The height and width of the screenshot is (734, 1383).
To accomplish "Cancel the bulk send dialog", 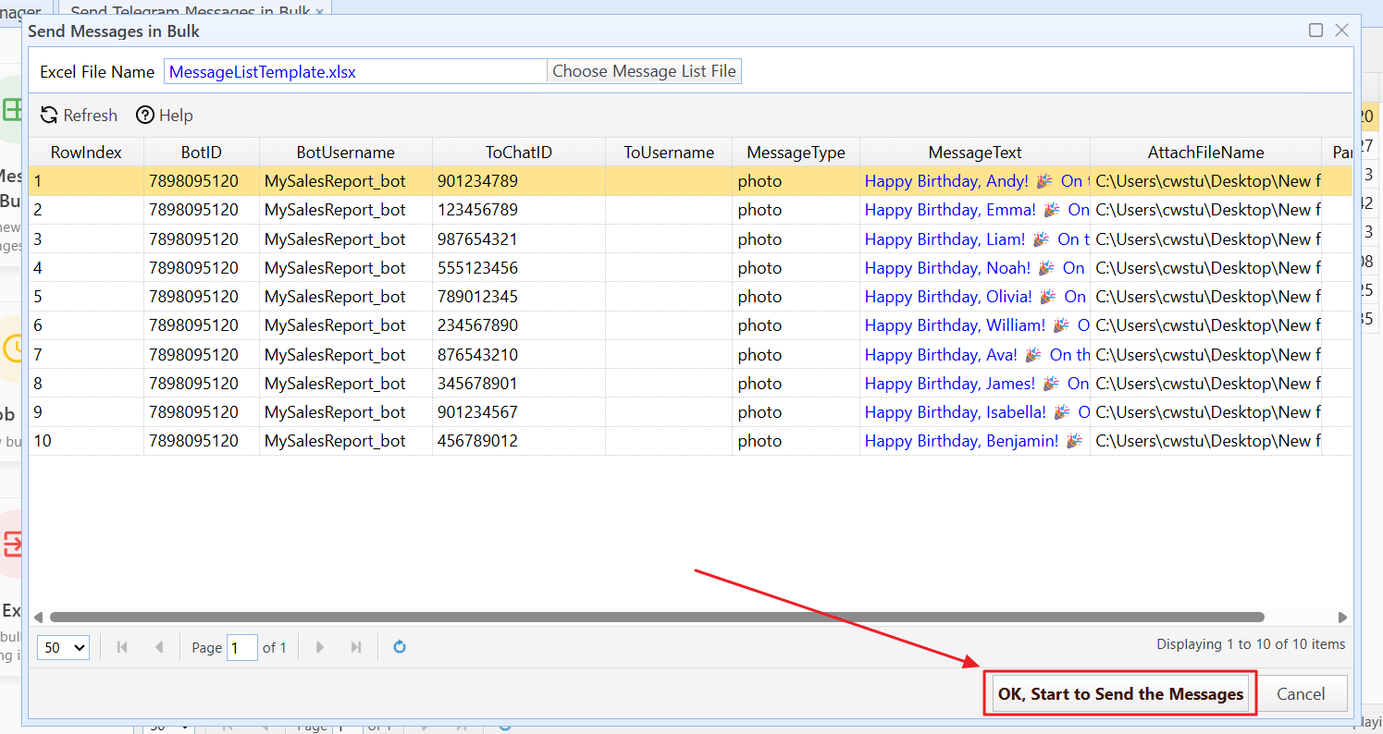I will click(1301, 694).
